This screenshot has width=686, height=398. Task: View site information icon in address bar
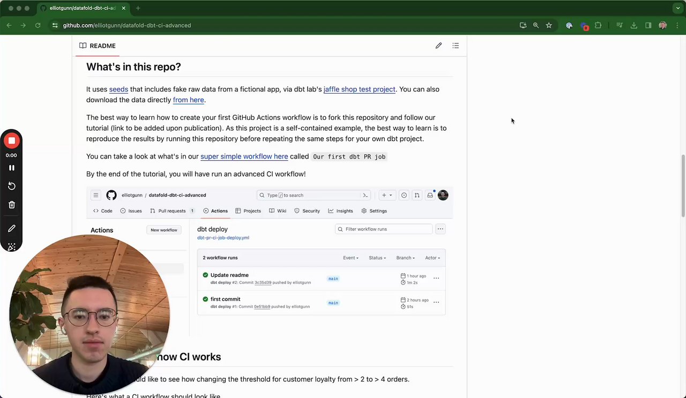[x=55, y=25]
